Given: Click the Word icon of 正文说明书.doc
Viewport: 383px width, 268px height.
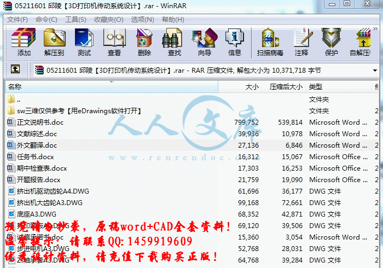Looking at the screenshot, I should (11, 122).
